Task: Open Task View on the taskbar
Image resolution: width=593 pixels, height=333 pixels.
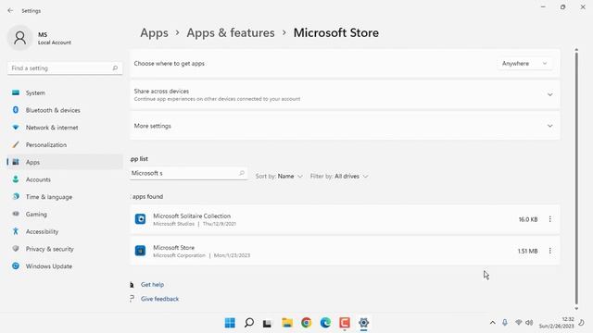Action: [x=268, y=323]
